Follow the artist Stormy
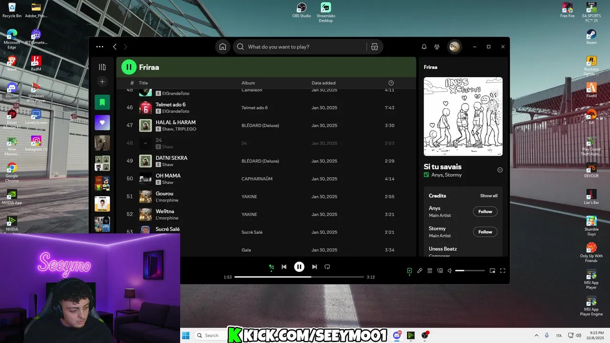 point(485,232)
